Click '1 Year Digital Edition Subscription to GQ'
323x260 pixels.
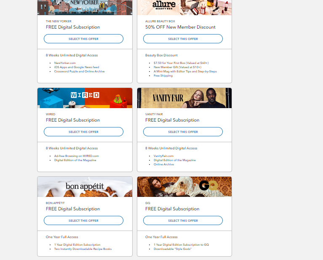tap(181, 244)
